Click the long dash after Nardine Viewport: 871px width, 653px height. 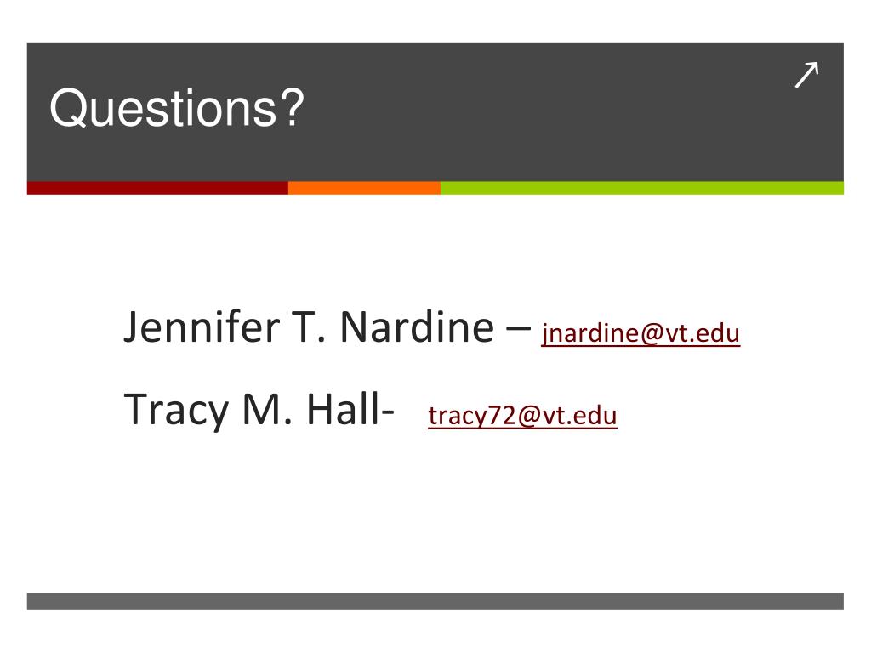click(518, 329)
